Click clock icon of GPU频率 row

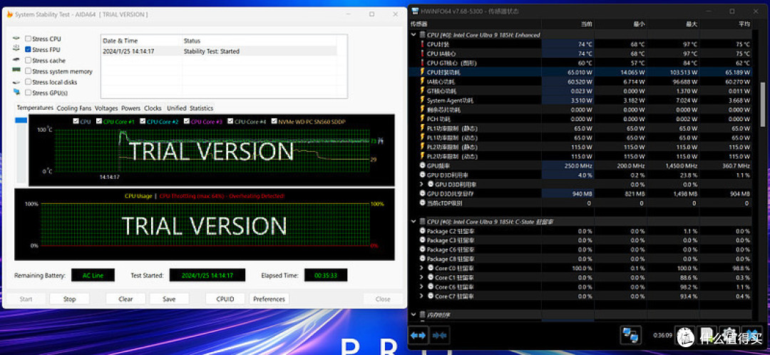click(x=422, y=165)
